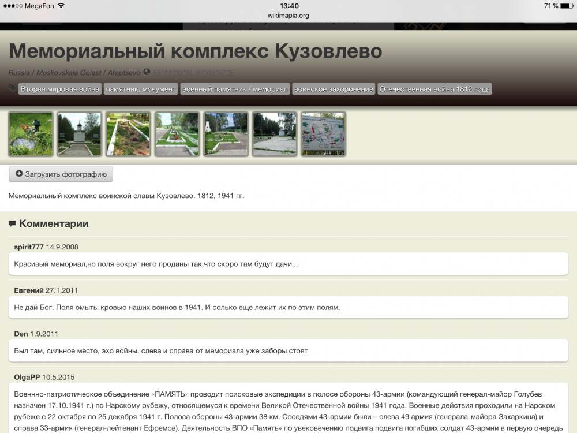
Task: Open fifth thumbnail with white obelisk
Action: (226, 134)
